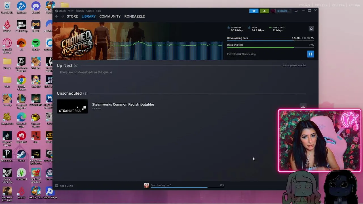This screenshot has height=204, width=363.
Task: Select the Fast Food Simulator desktop icon
Action: 36,176
